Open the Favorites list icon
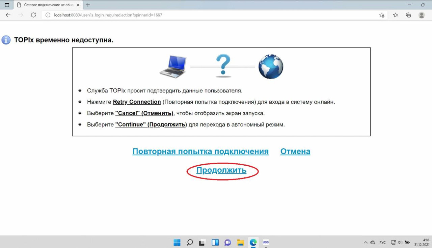 point(395,15)
